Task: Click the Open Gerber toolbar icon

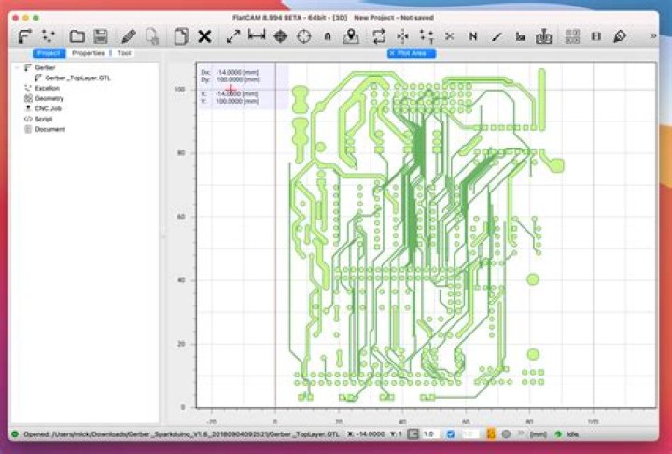Action: click(24, 36)
